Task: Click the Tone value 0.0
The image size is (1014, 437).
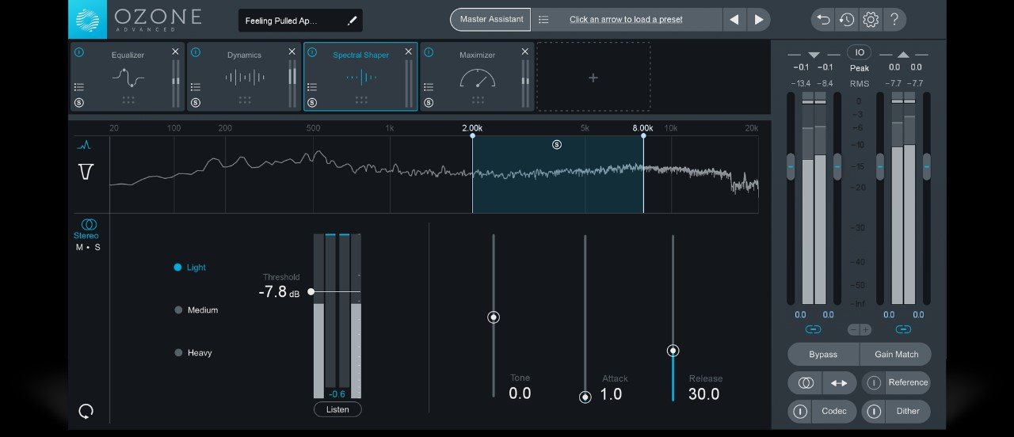Action: point(520,393)
